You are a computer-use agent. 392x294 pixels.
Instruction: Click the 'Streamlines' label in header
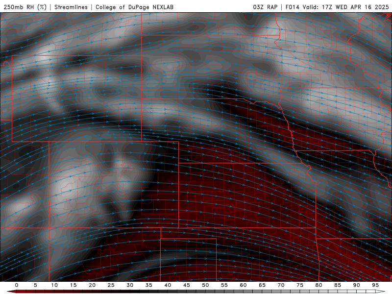click(x=71, y=7)
